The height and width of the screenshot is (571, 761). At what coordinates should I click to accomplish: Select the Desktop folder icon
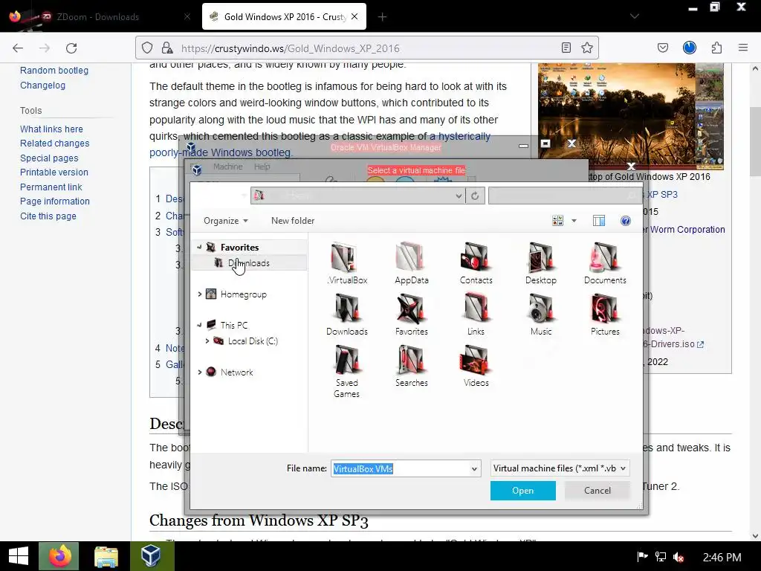point(540,258)
